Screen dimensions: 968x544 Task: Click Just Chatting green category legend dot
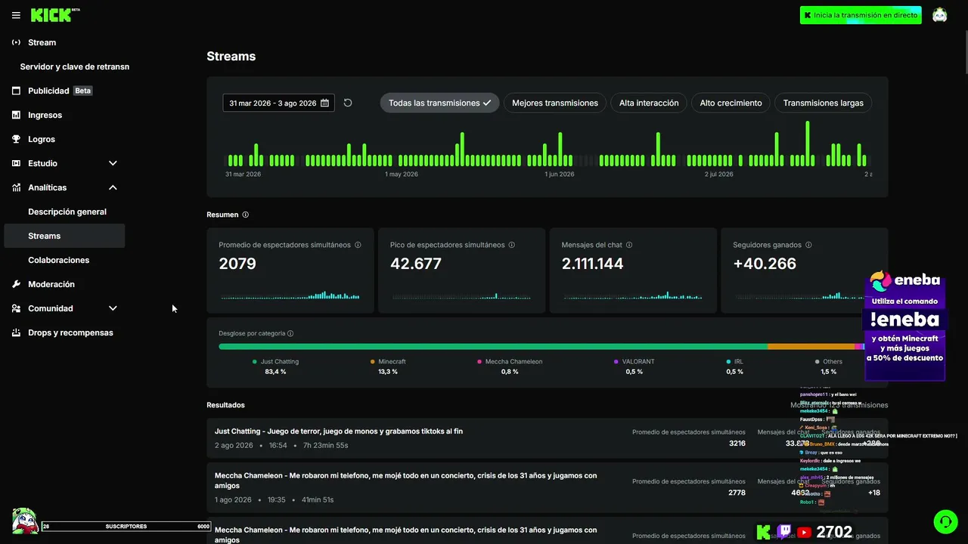click(x=255, y=362)
